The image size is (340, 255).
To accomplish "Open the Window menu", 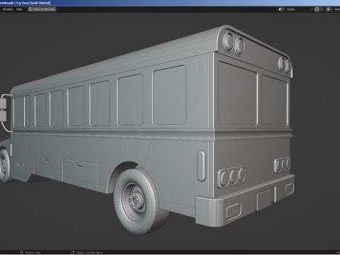I will click(x=8, y=9).
